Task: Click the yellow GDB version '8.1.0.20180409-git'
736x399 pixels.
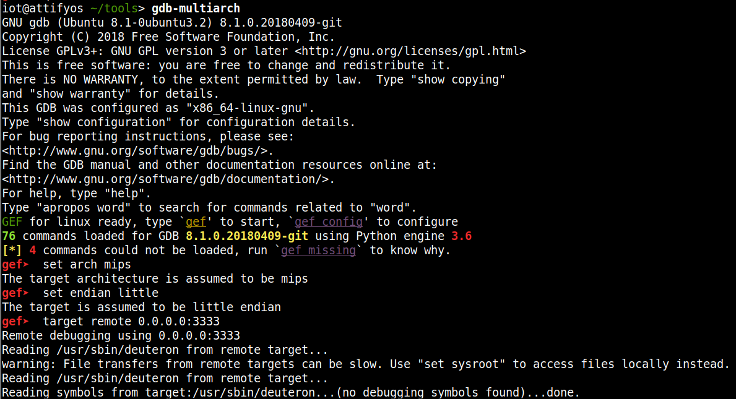Action: [x=248, y=236]
